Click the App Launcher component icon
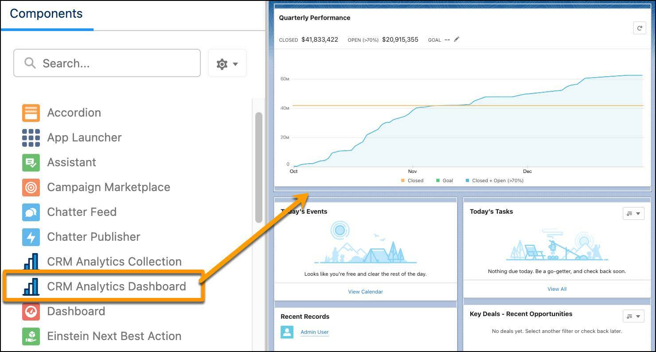 click(x=31, y=137)
